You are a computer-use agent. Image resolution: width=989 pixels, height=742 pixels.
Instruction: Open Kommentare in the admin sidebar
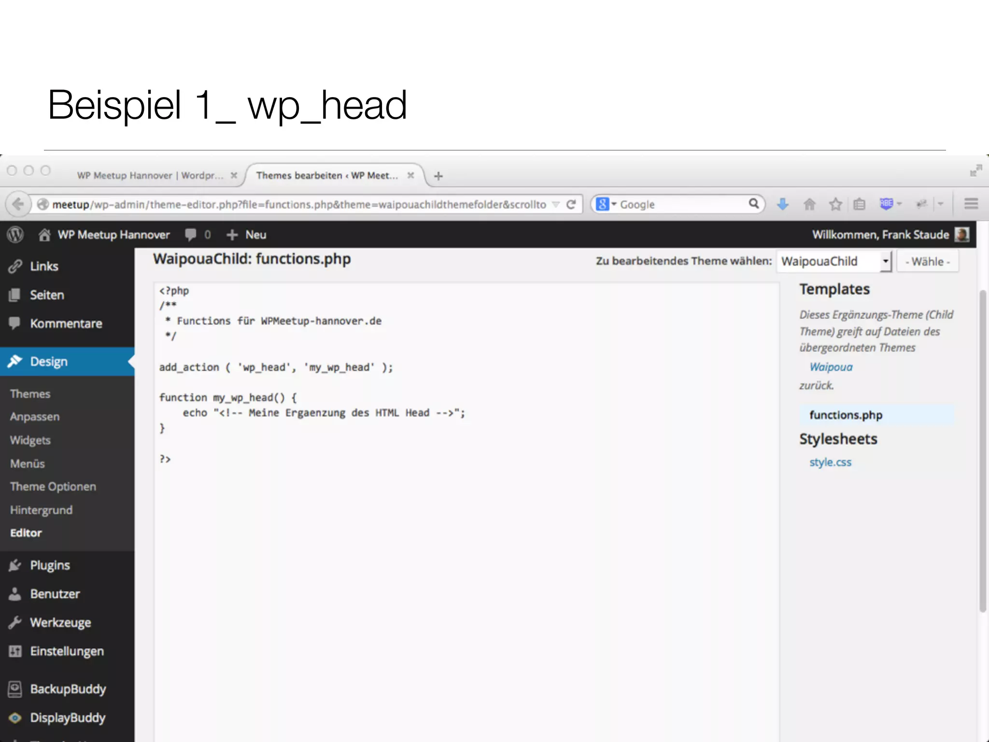67,324
